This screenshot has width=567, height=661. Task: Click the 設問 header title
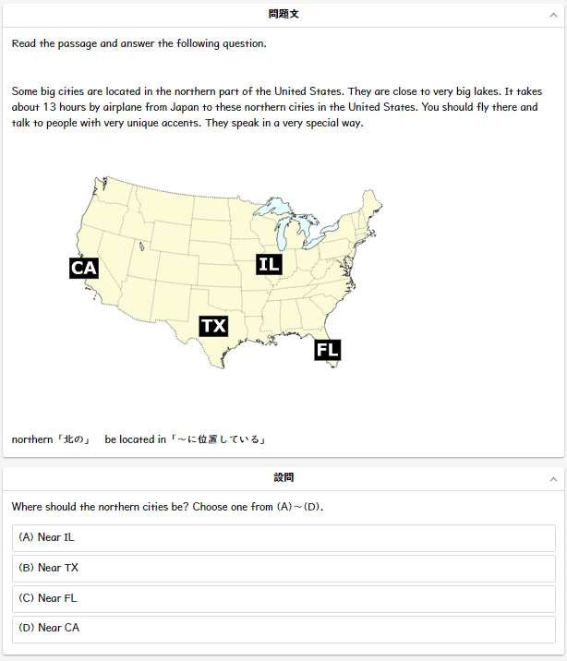283,477
